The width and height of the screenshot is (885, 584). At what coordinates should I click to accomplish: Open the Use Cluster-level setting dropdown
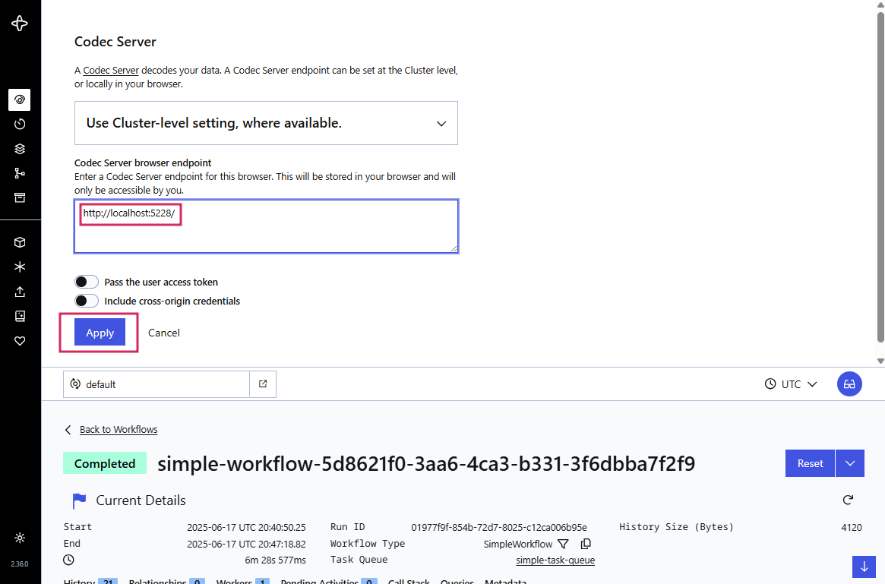266,122
